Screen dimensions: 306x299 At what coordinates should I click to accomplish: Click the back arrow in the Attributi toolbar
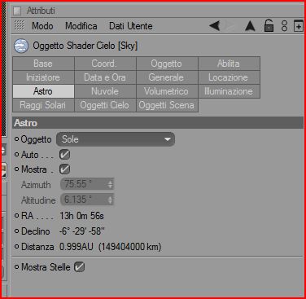point(215,26)
